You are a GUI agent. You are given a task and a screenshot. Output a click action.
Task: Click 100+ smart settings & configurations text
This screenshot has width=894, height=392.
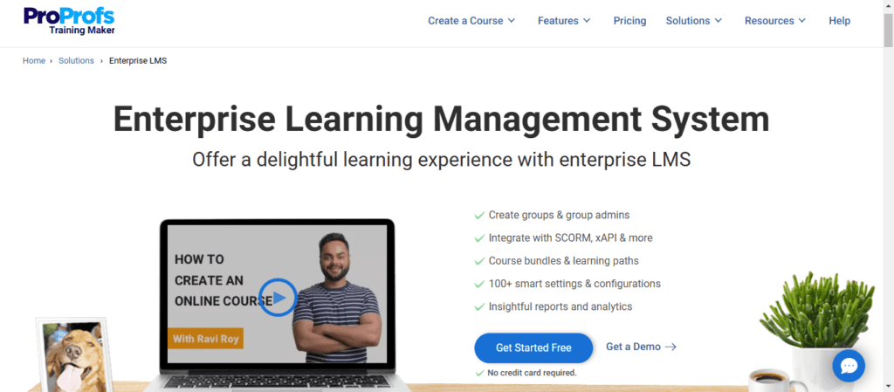(574, 284)
